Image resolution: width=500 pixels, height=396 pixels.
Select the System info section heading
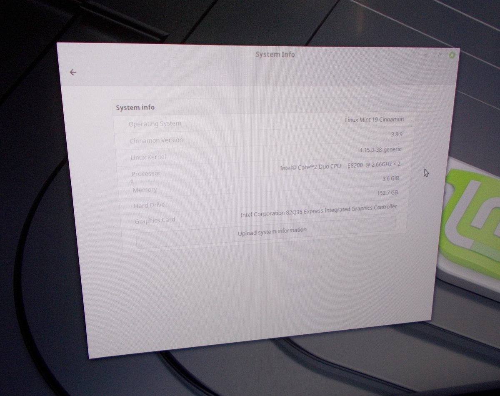click(x=135, y=108)
